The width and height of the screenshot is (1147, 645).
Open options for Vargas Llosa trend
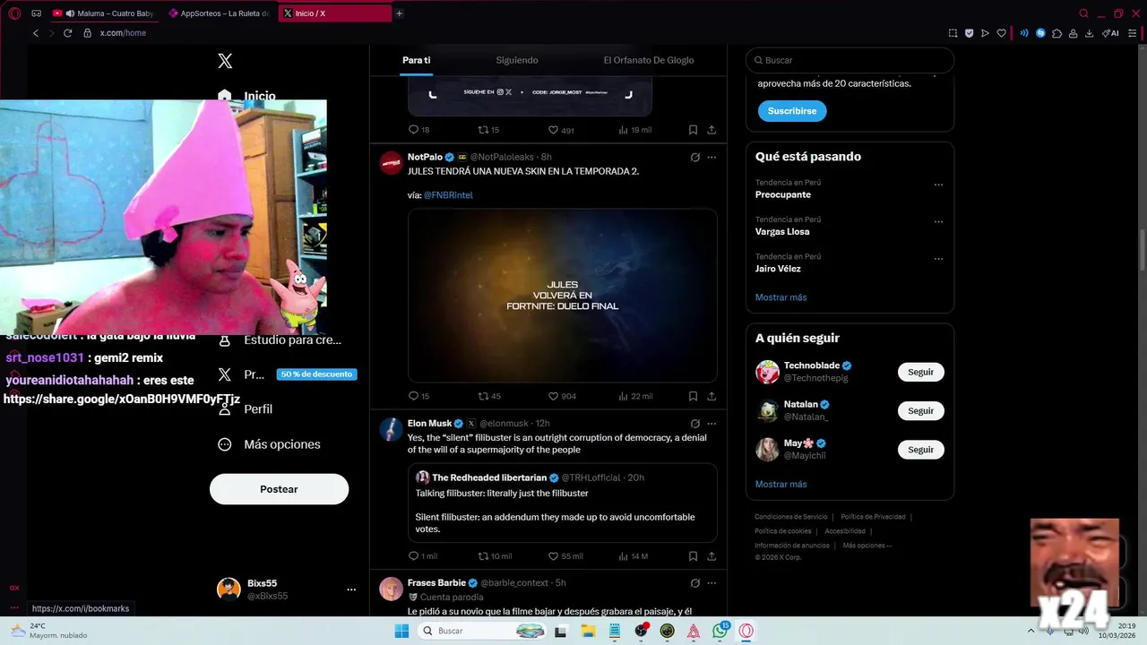[938, 222]
